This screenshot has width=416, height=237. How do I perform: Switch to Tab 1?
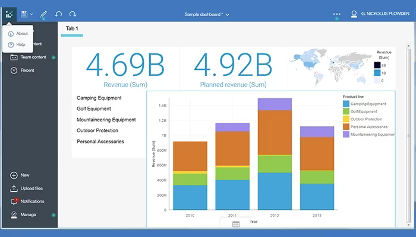tap(72, 28)
